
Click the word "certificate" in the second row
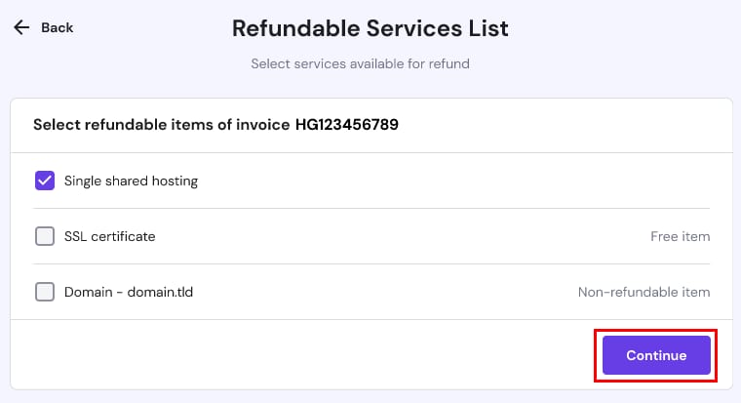pos(124,236)
